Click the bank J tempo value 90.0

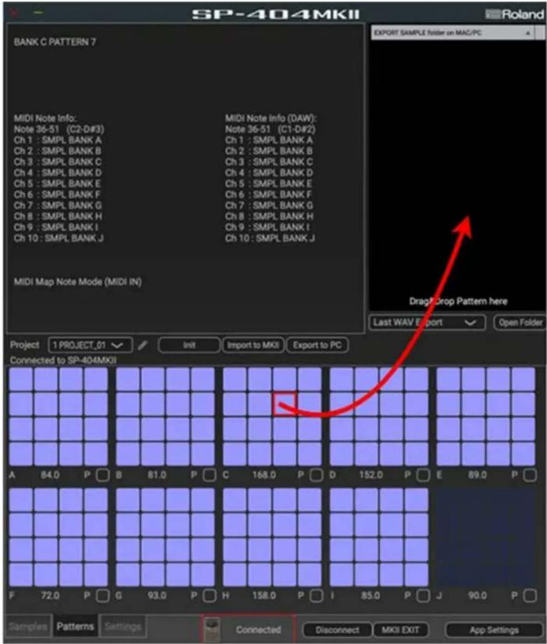point(478,596)
